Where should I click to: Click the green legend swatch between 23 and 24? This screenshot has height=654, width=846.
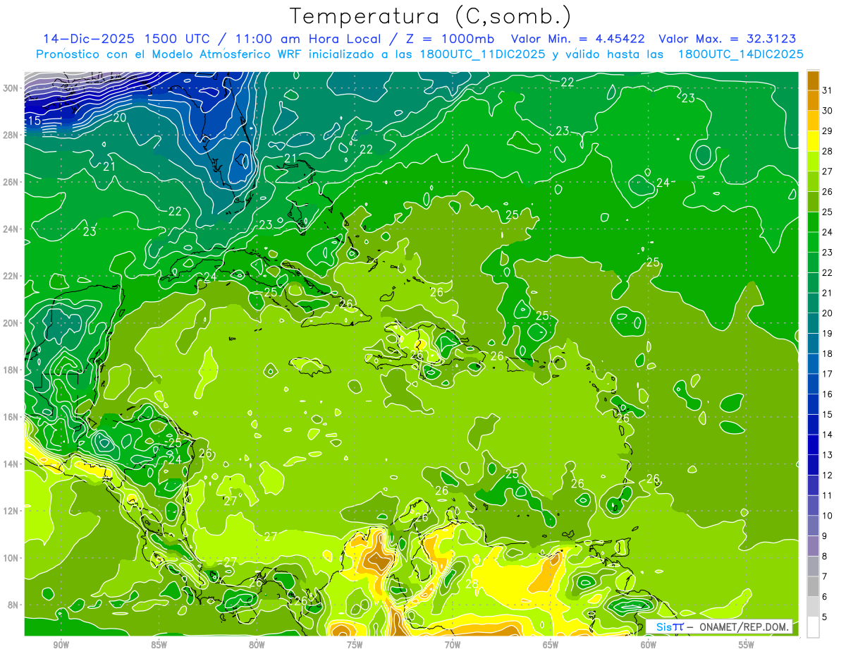point(813,243)
